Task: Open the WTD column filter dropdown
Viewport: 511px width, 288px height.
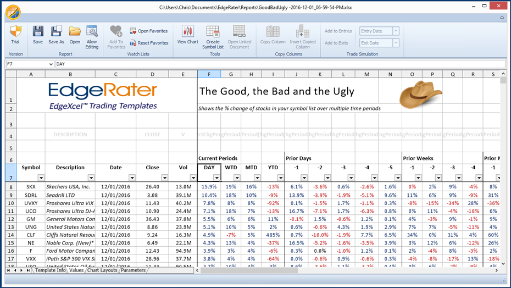Action: 237,178
